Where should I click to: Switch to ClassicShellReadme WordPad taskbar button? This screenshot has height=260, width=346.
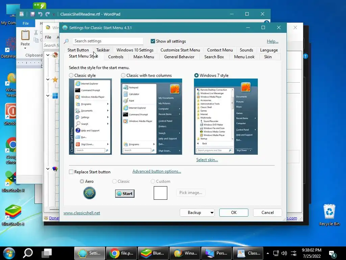coord(248,253)
